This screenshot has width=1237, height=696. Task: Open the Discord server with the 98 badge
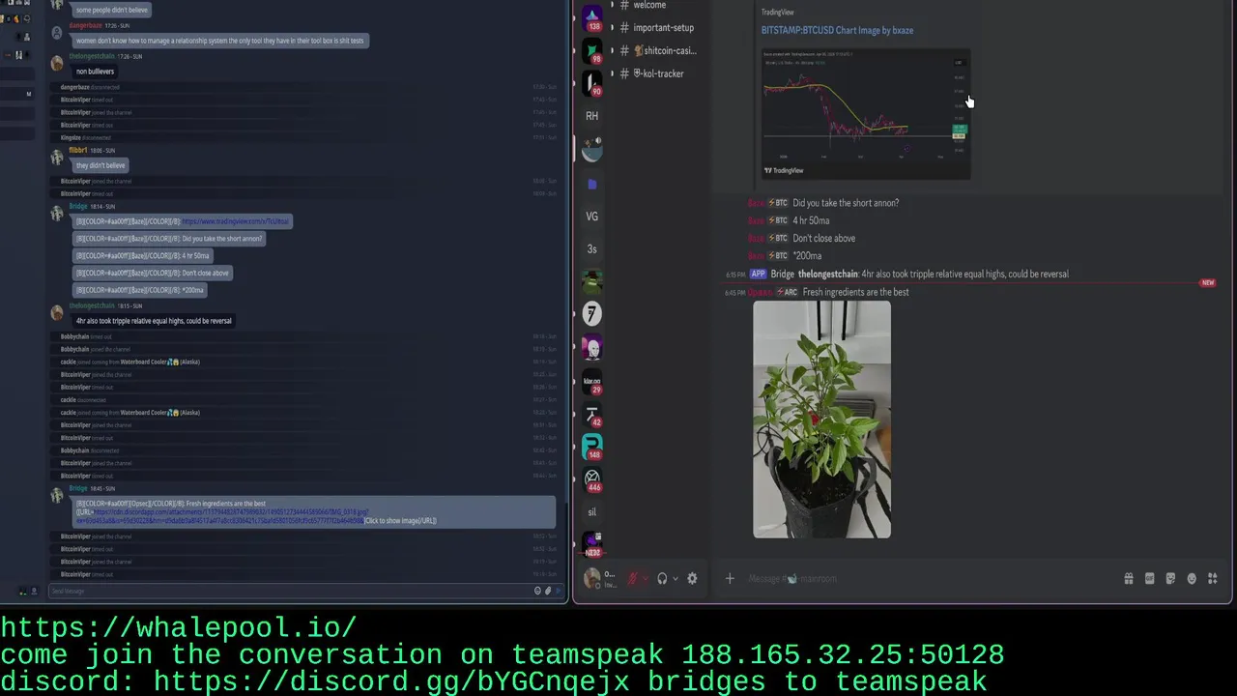tap(592, 50)
